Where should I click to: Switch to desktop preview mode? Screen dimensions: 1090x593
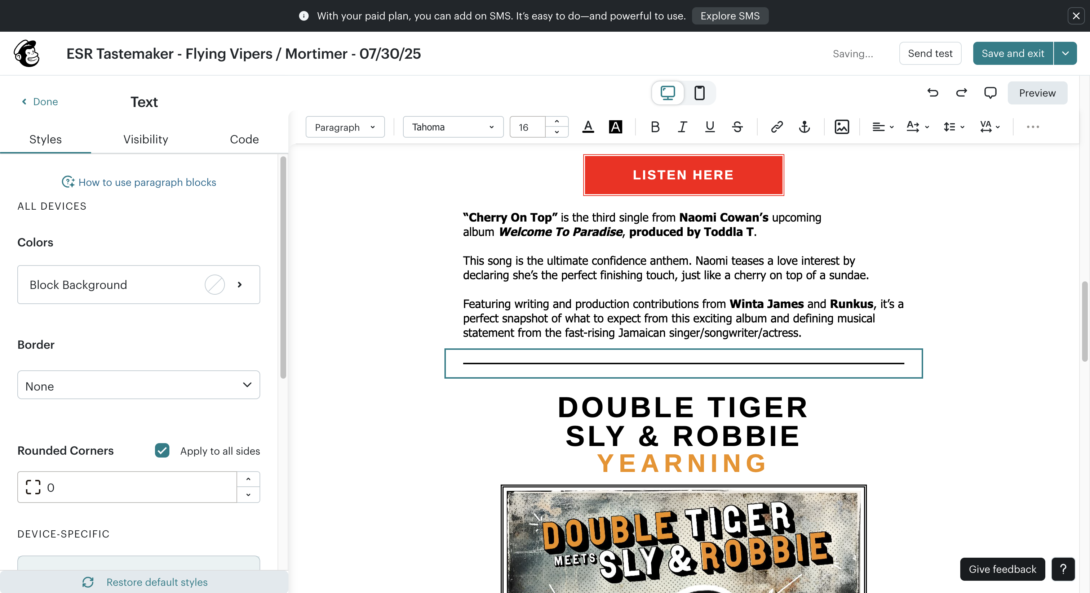[668, 93]
